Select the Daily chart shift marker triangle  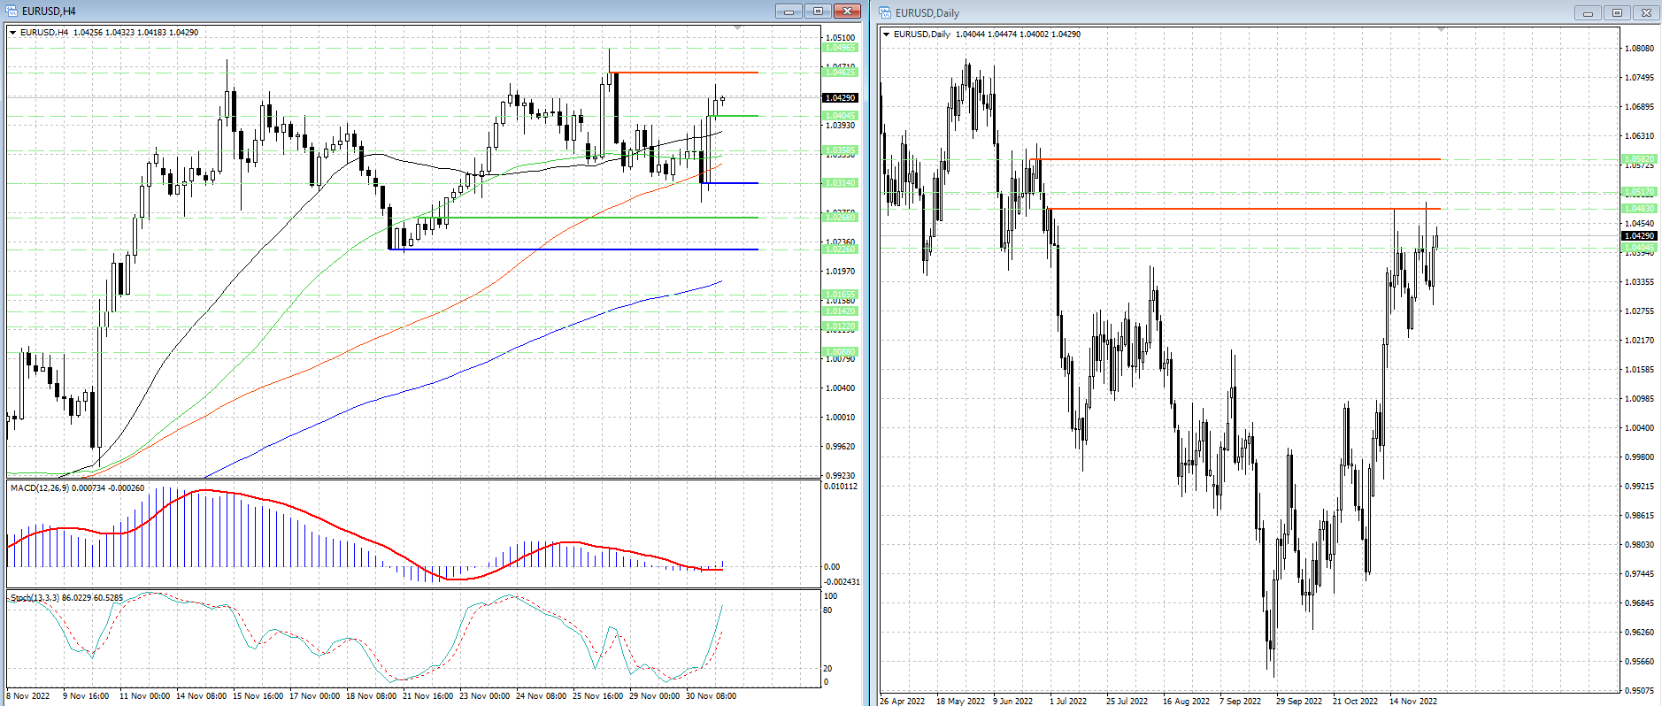[x=1441, y=30]
